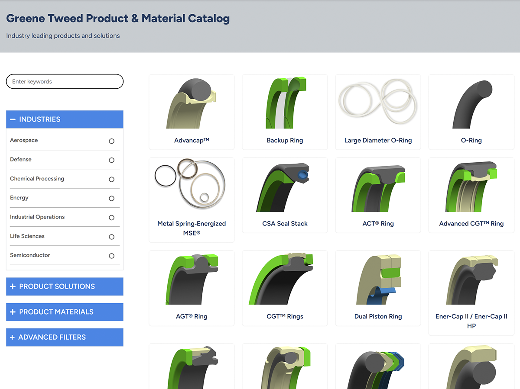Select the Energy industry radio button
This screenshot has height=389, width=520.
tap(111, 199)
